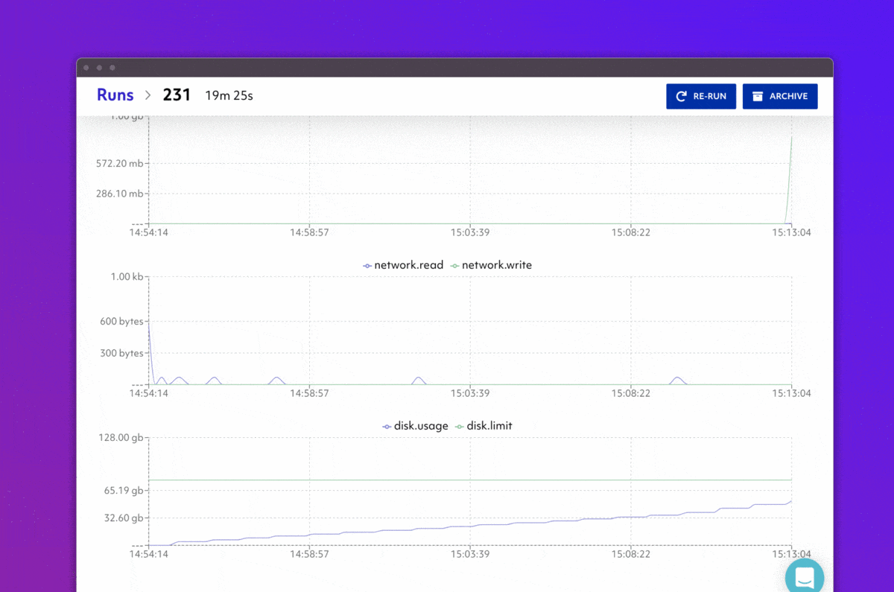The image size is (894, 592).
Task: Toggle network.read legend series
Action: coord(403,265)
